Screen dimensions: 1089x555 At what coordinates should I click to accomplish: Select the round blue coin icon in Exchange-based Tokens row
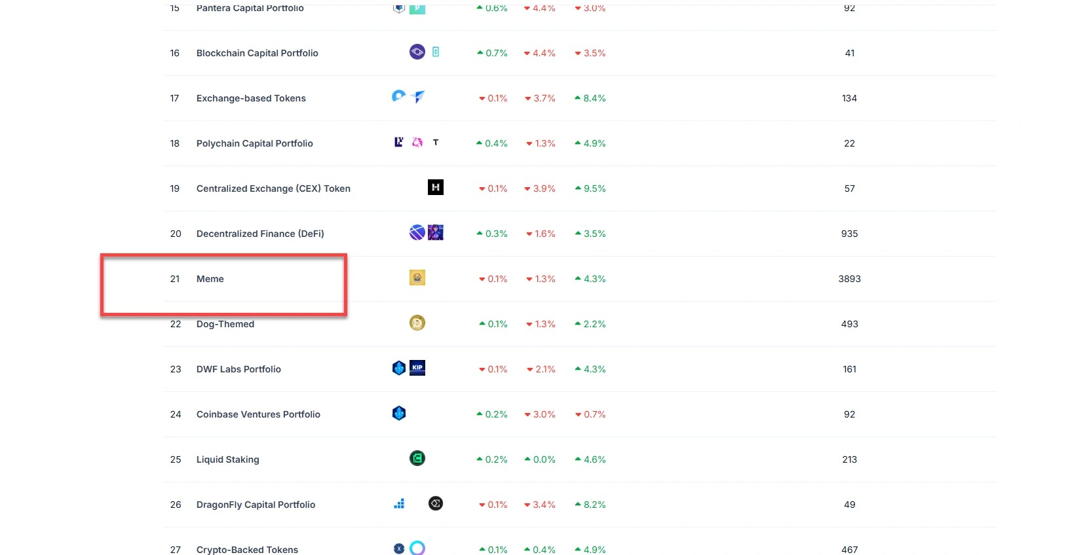tap(398, 96)
